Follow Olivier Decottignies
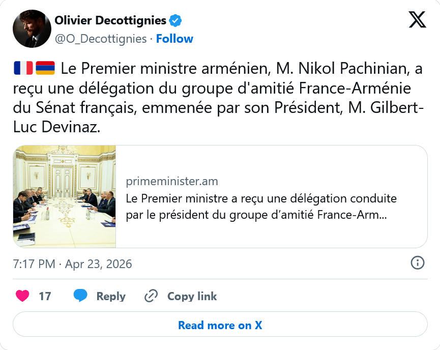Screen dimensions: 440x350 click(174, 39)
